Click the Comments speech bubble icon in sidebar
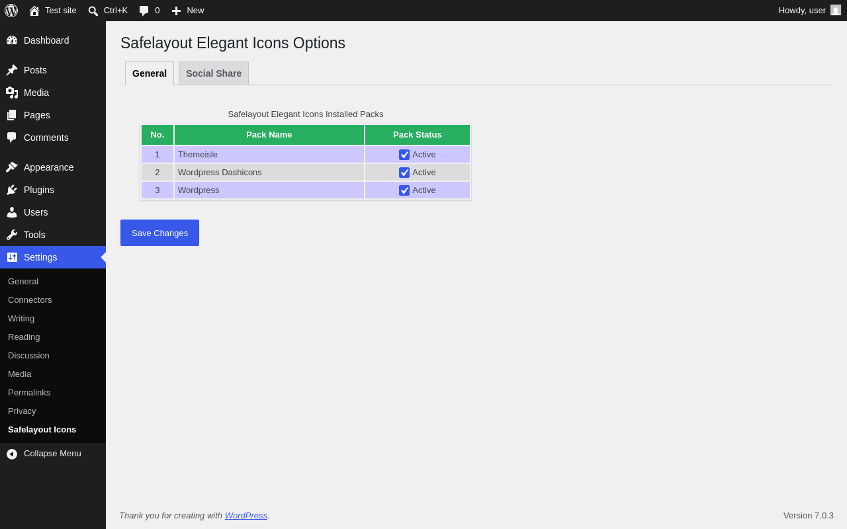The height and width of the screenshot is (529, 847). (12, 138)
